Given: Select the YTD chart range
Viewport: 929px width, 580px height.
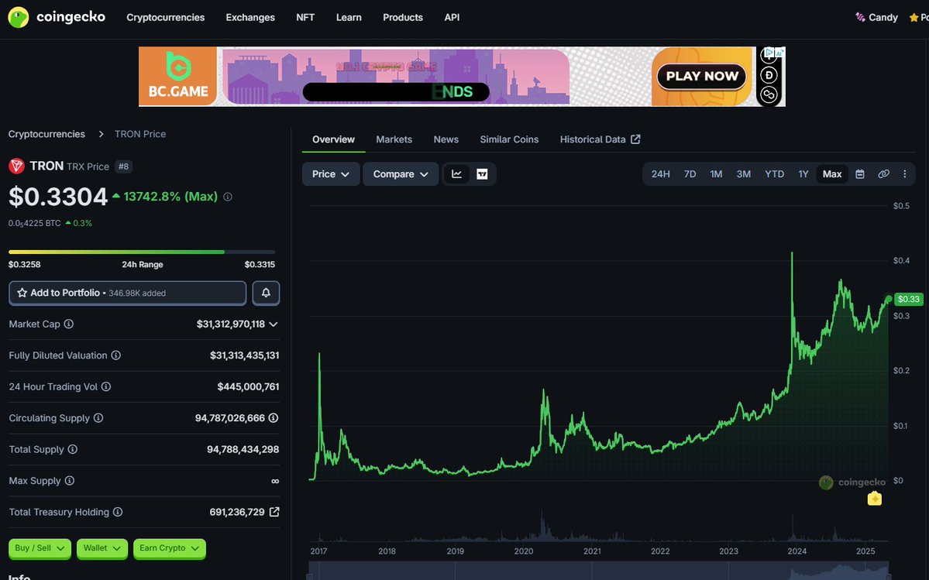Looking at the screenshot, I should (774, 174).
